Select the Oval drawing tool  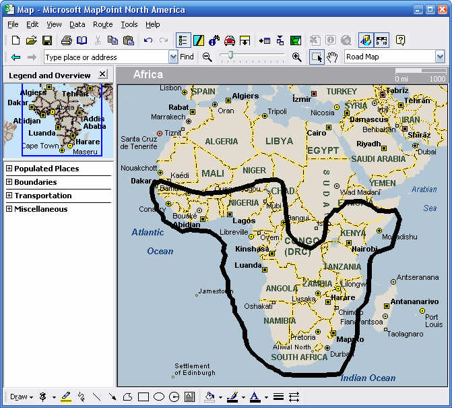pyautogui.click(x=159, y=397)
